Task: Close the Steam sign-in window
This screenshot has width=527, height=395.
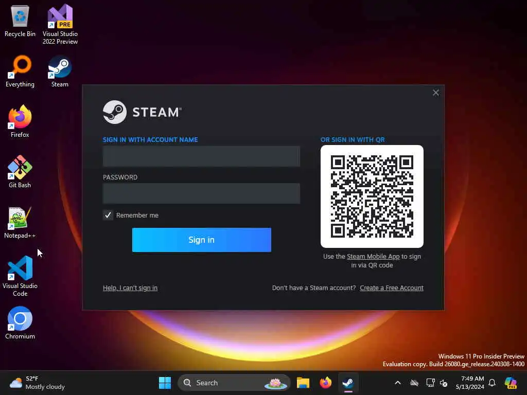Action: tap(435, 93)
